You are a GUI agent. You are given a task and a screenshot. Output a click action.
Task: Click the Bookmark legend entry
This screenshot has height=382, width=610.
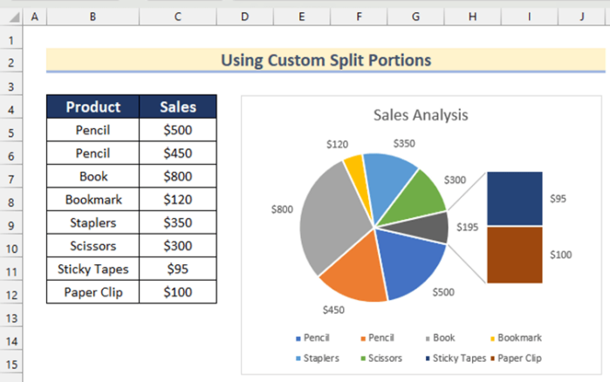coord(516,337)
